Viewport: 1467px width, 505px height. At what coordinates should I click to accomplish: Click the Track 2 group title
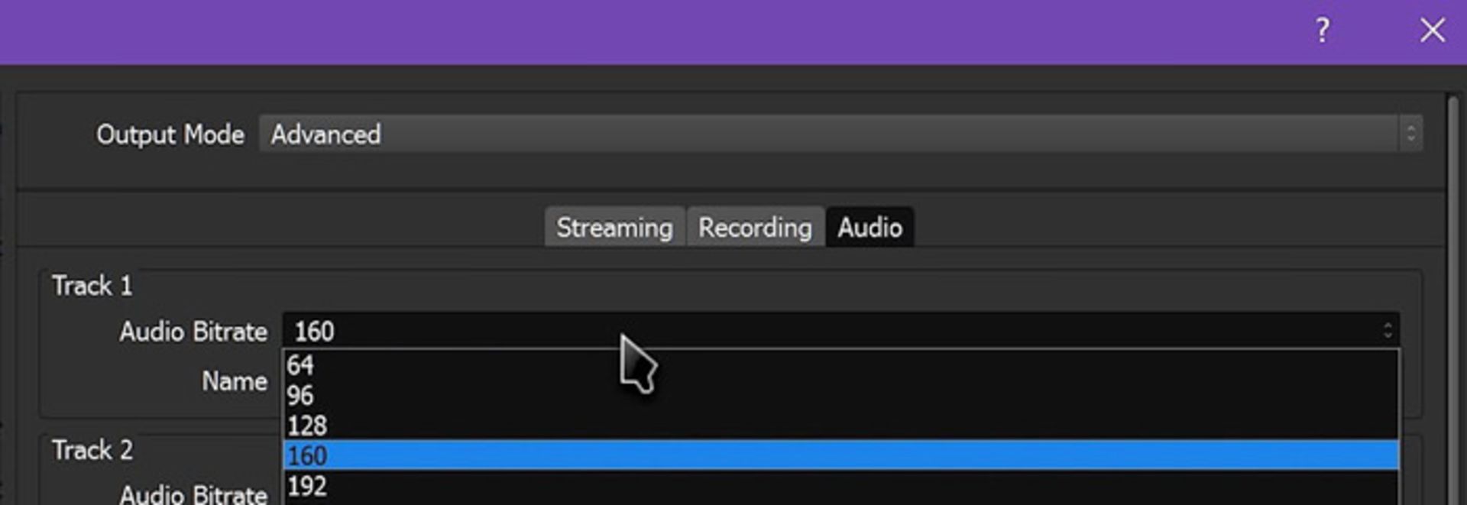92,450
